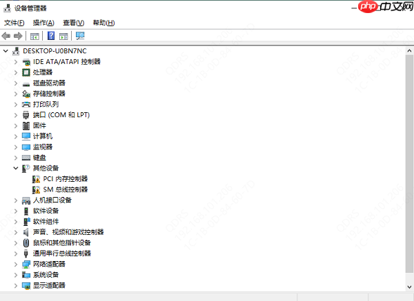Viewport: 414px width, 301px height.
Task: Click the show/hide console tree toolbar icon
Action: [34, 36]
